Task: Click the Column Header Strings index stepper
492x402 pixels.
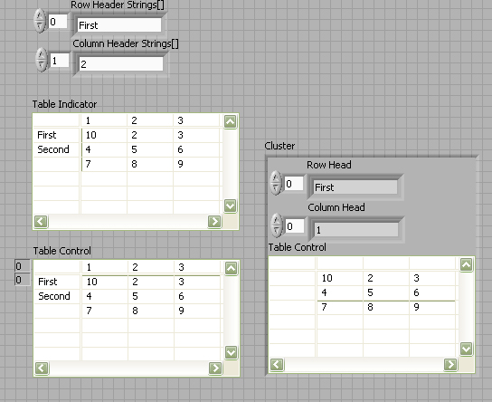Action: click(41, 60)
